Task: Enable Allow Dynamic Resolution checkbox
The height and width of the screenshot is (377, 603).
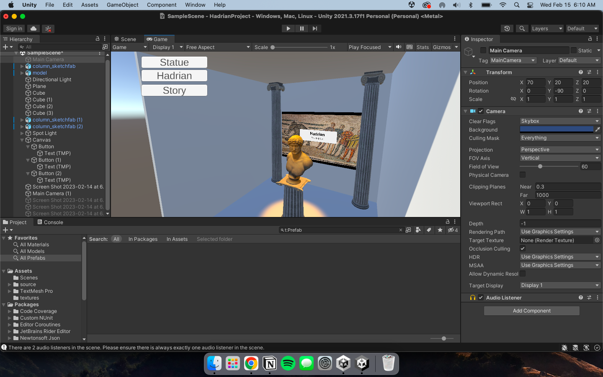Action: pyautogui.click(x=523, y=274)
